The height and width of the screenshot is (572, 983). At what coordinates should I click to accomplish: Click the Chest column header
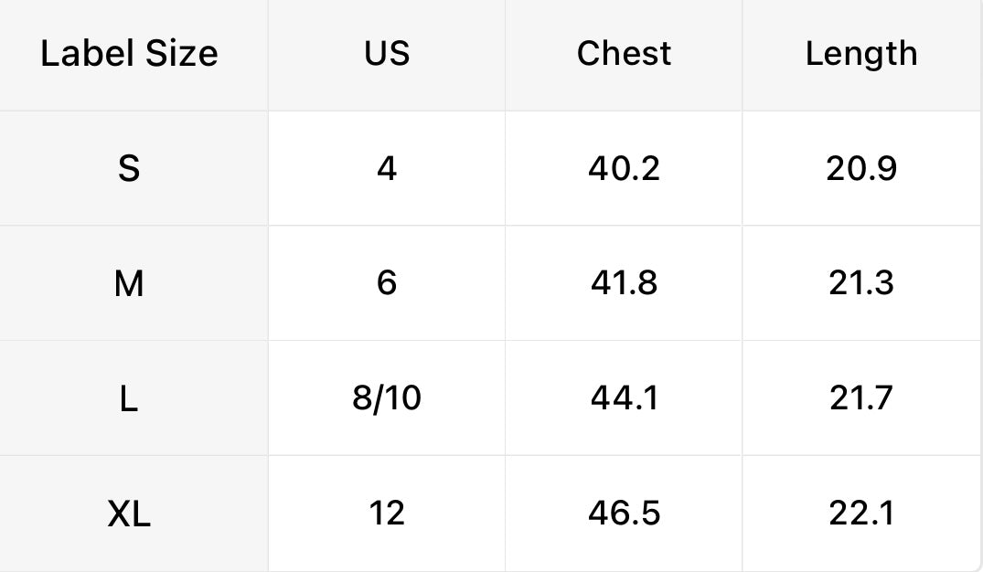pyautogui.click(x=624, y=54)
